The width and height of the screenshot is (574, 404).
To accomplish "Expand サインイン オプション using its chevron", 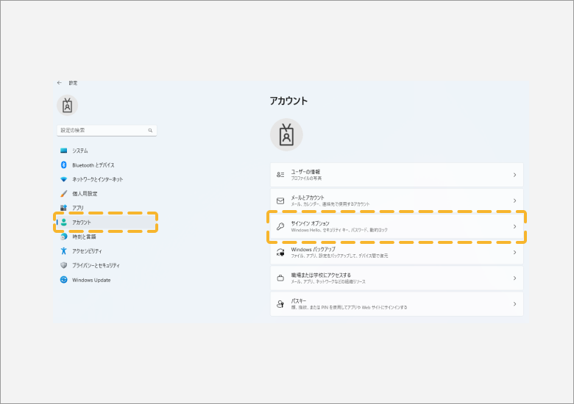I will click(x=514, y=226).
